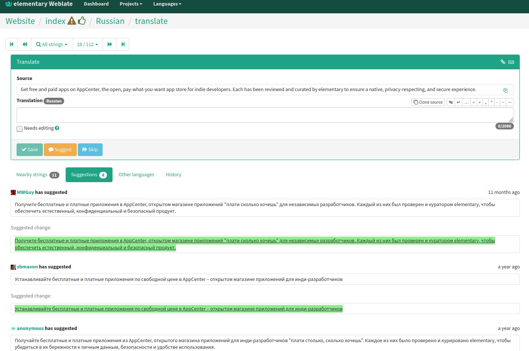This screenshot has height=351, width=529.
Task: Click shmavon's highlighted green suggested change text
Action: tap(179, 309)
